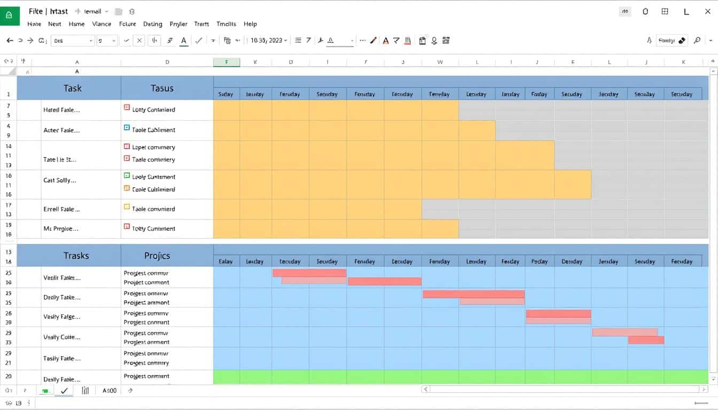Click the gray button at top right
The image size is (718, 410).
tap(625, 11)
